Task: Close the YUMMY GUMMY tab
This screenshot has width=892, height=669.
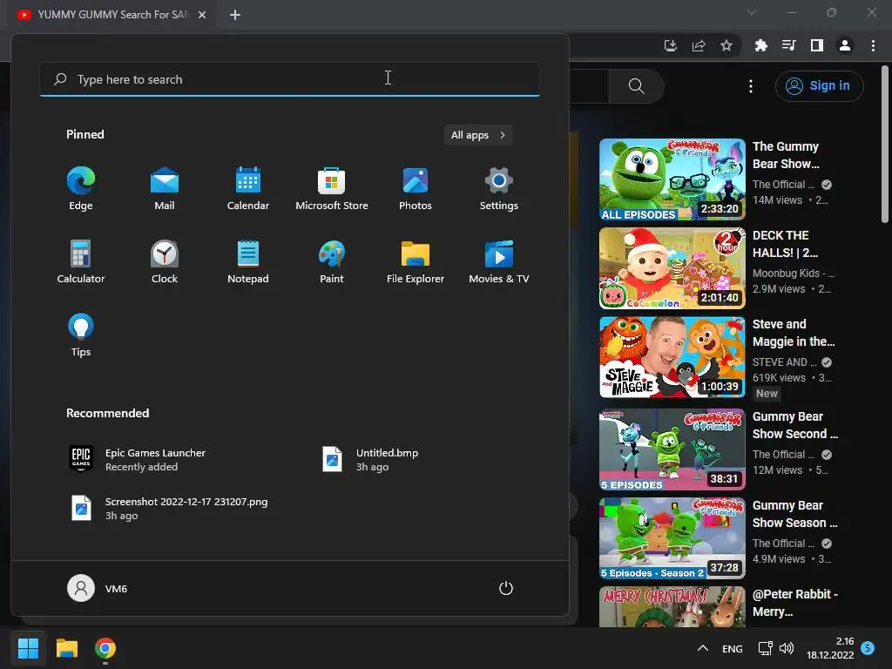Action: [x=202, y=15]
